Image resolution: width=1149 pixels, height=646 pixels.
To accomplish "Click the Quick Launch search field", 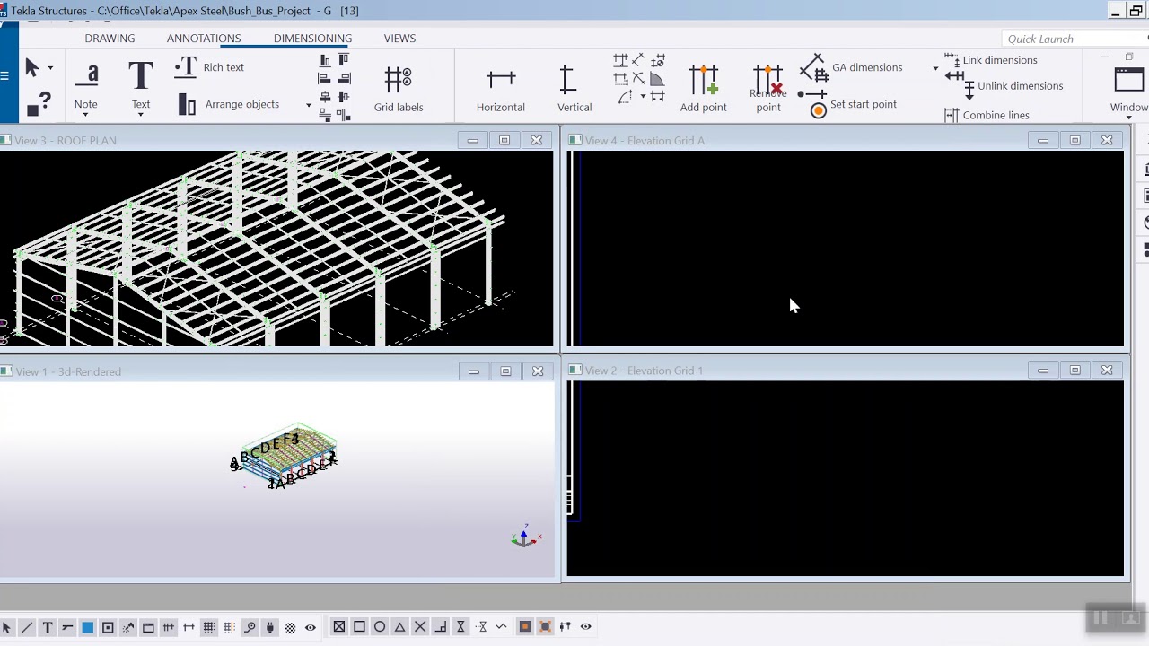I will coord(1073,39).
